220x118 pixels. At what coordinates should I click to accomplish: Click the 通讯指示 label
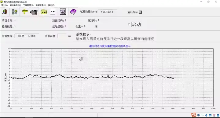click(132, 12)
